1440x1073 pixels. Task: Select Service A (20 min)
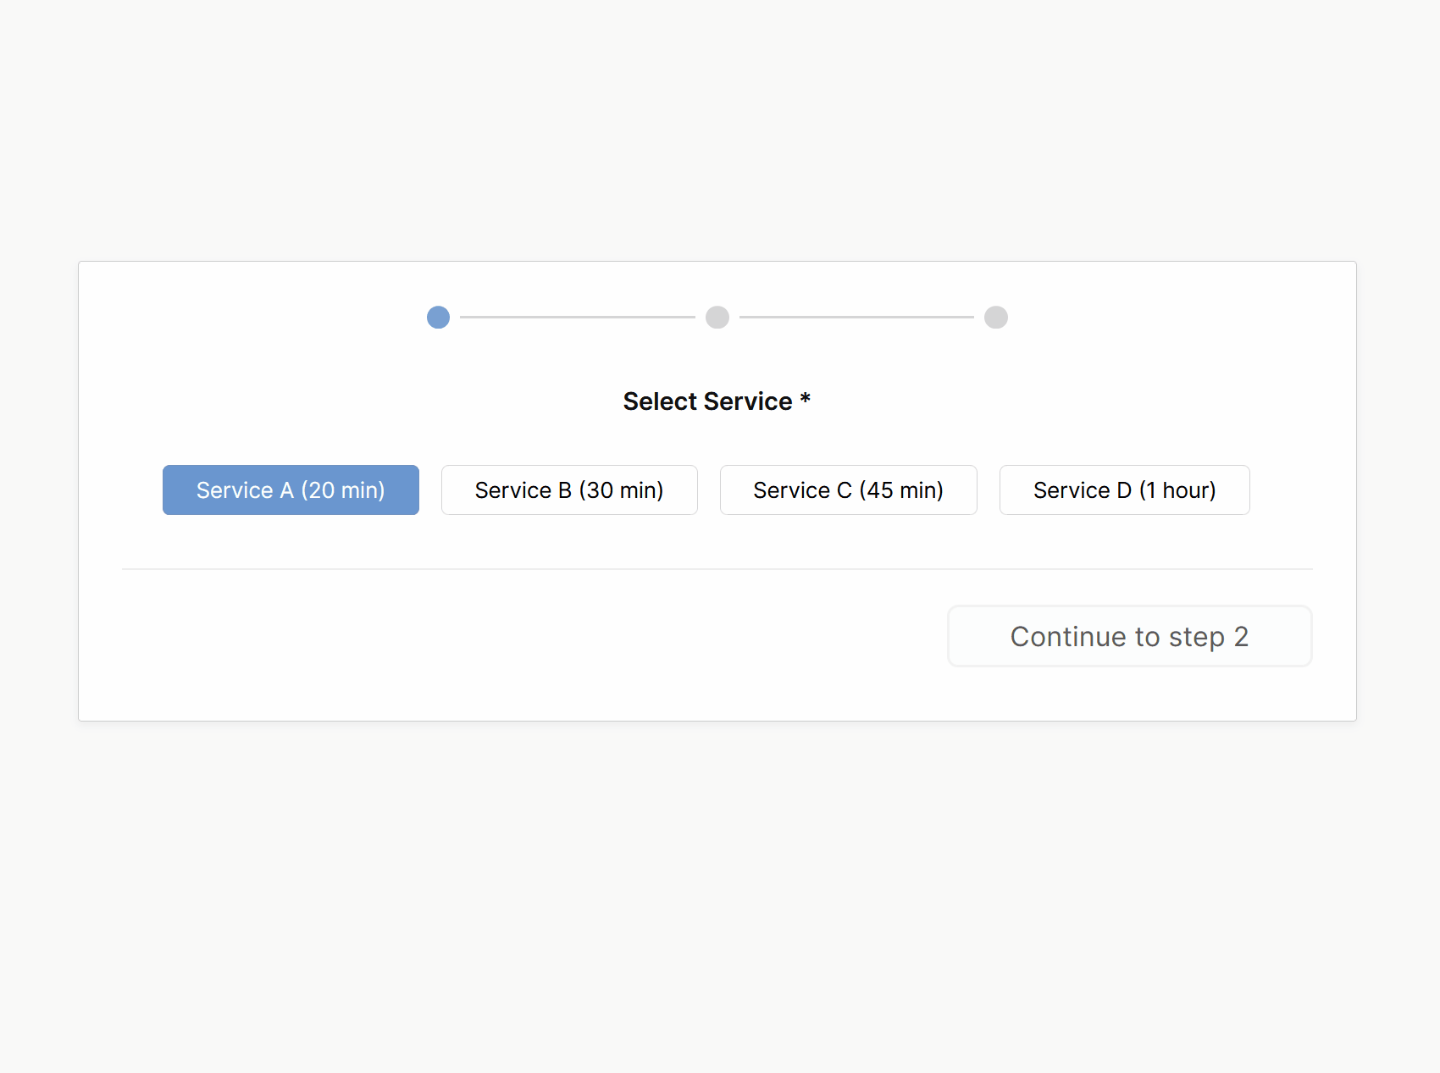point(291,489)
